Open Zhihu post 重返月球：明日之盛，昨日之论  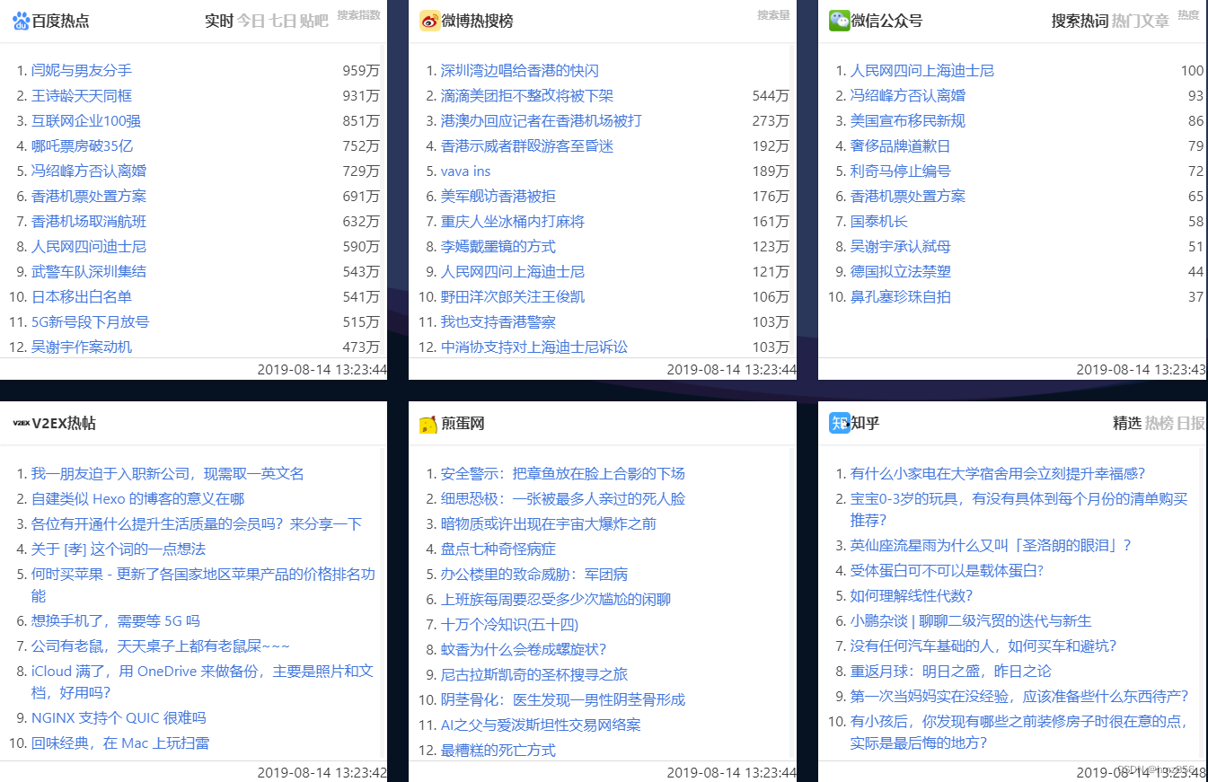951,671
